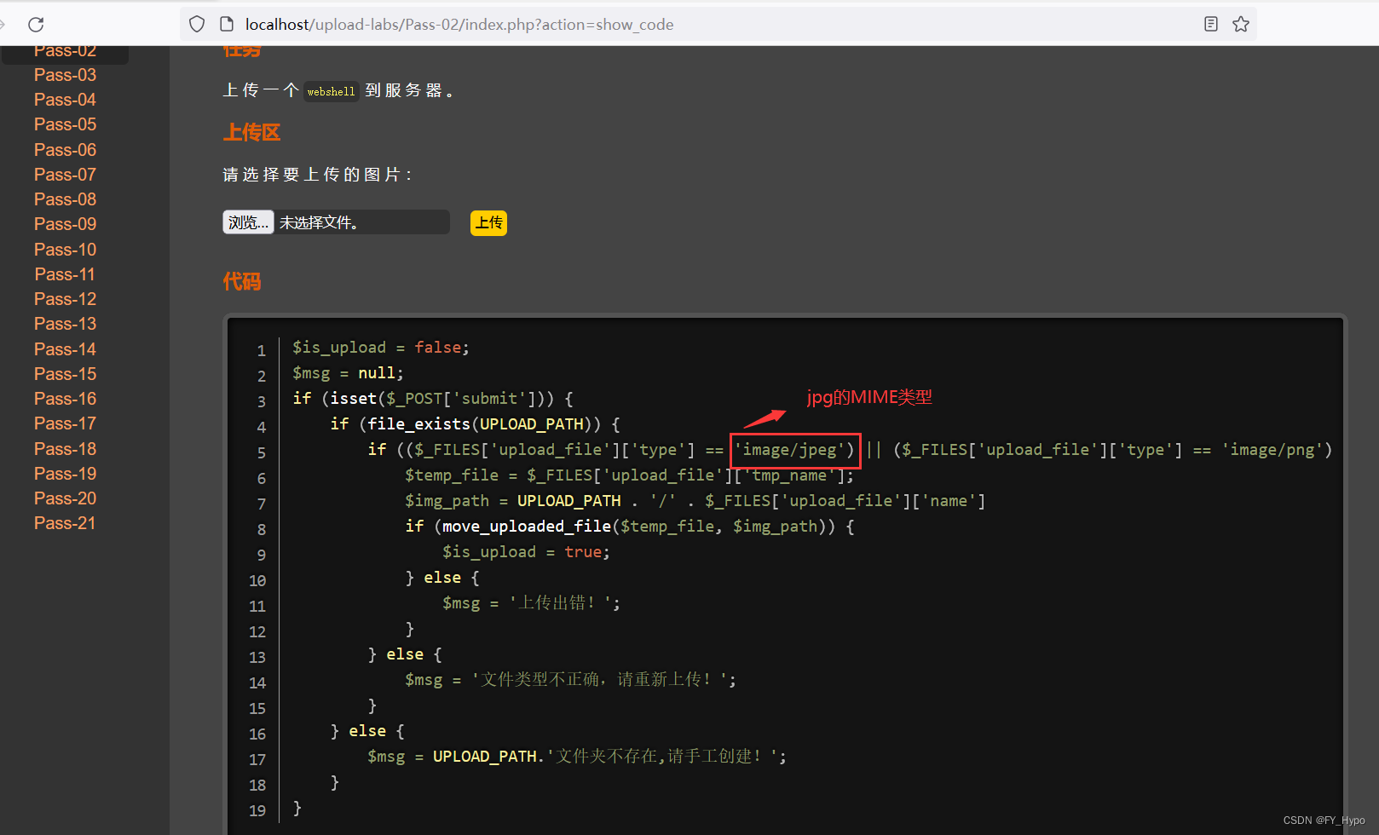Open Pass-11 in the sidebar
Viewport: 1379px width, 835px height.
coord(66,274)
